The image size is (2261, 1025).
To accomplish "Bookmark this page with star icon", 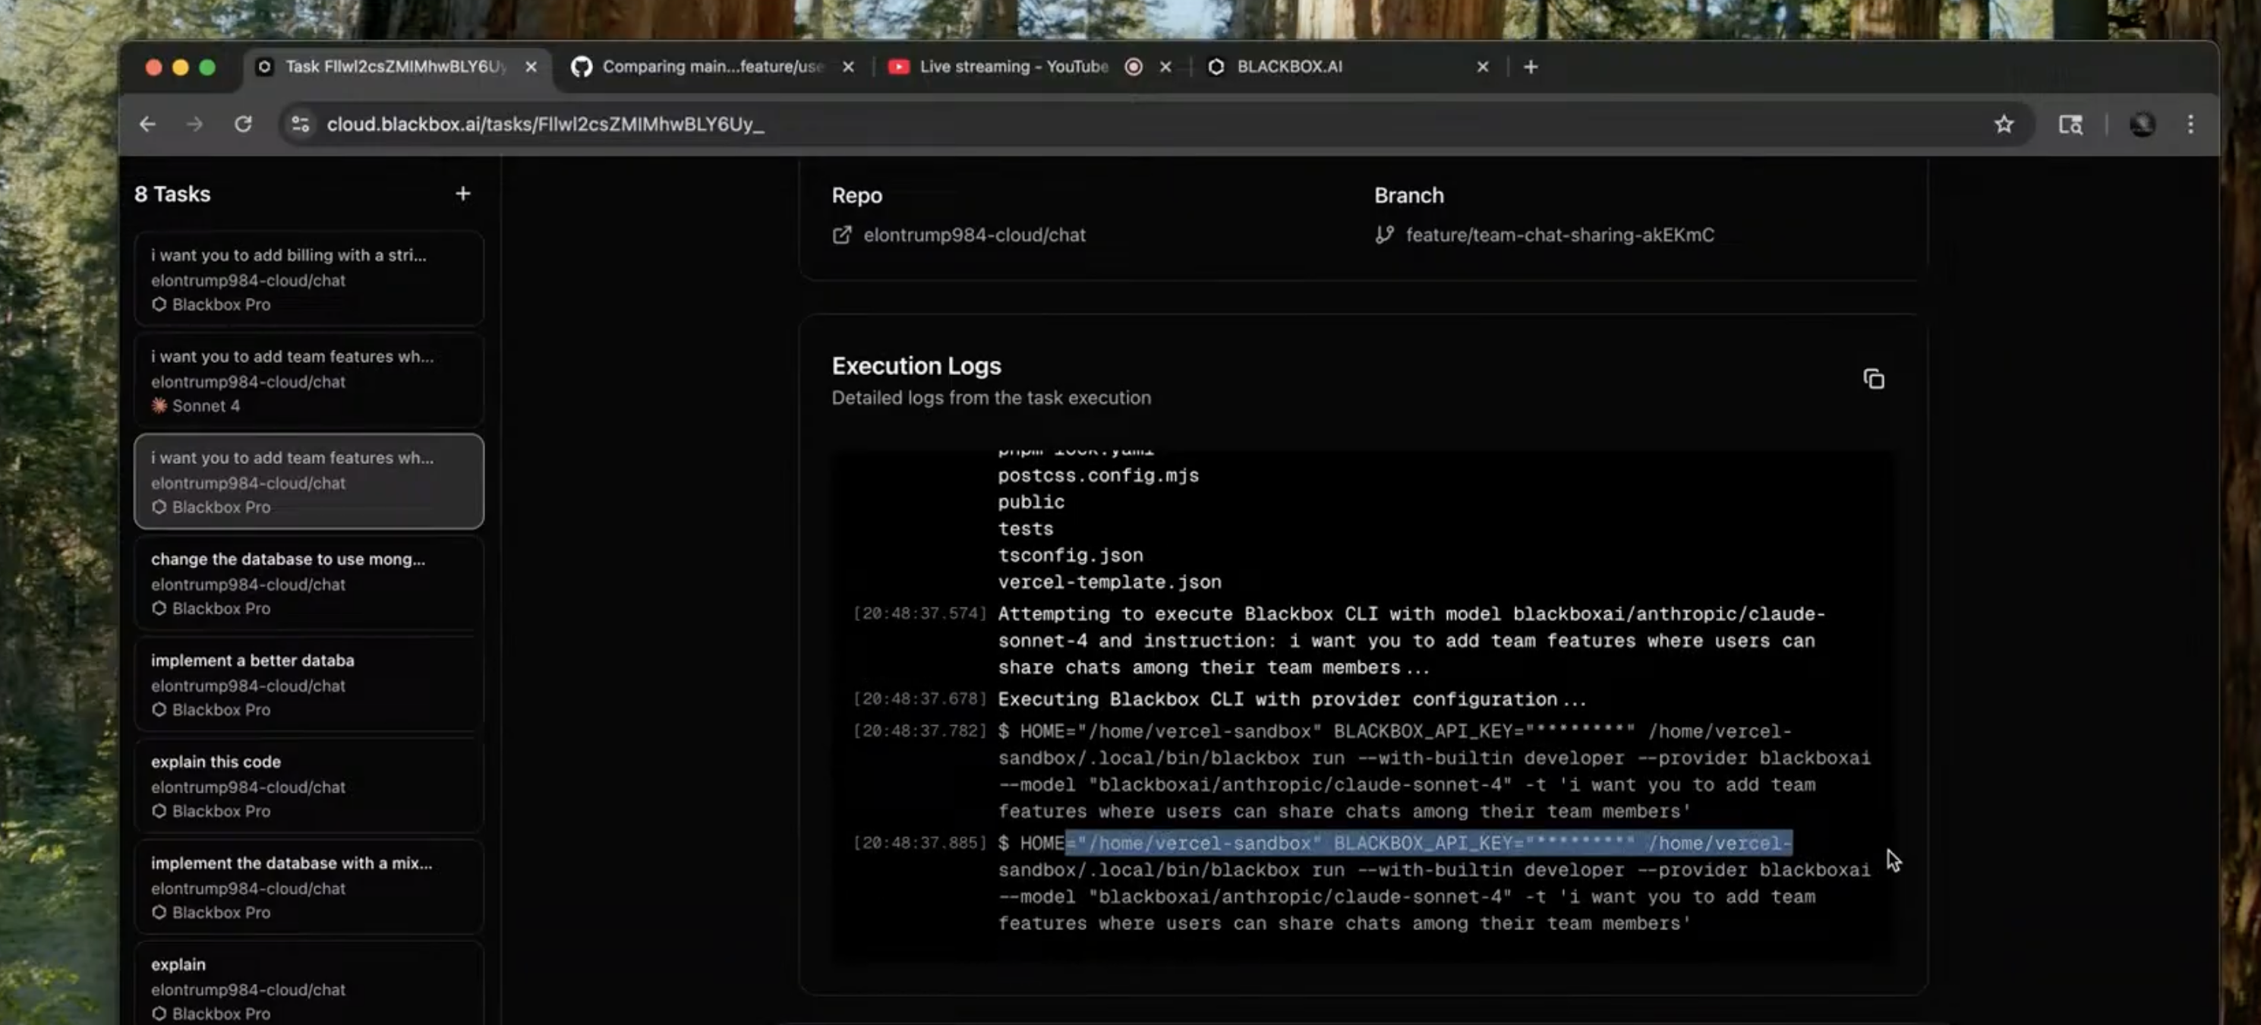I will (2003, 125).
